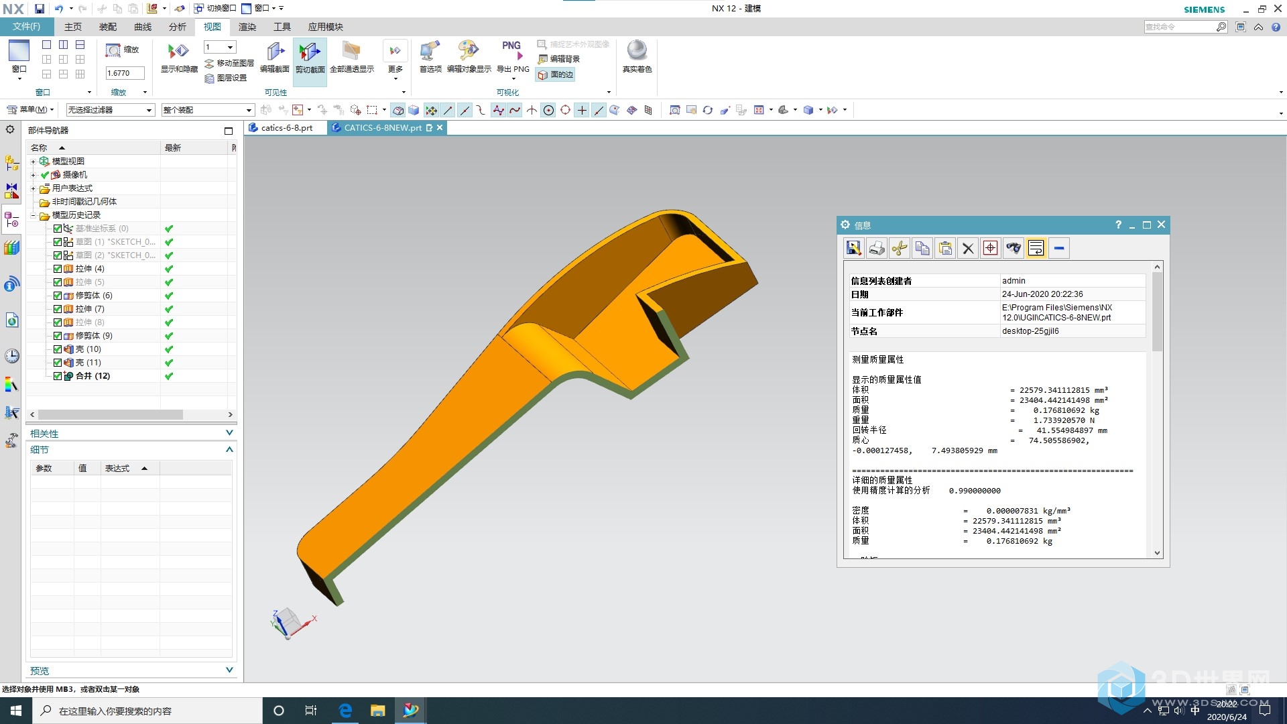Click the Paste clipboard icon in 信息 window
Screen dimensions: 1287x724
[x=945, y=249]
